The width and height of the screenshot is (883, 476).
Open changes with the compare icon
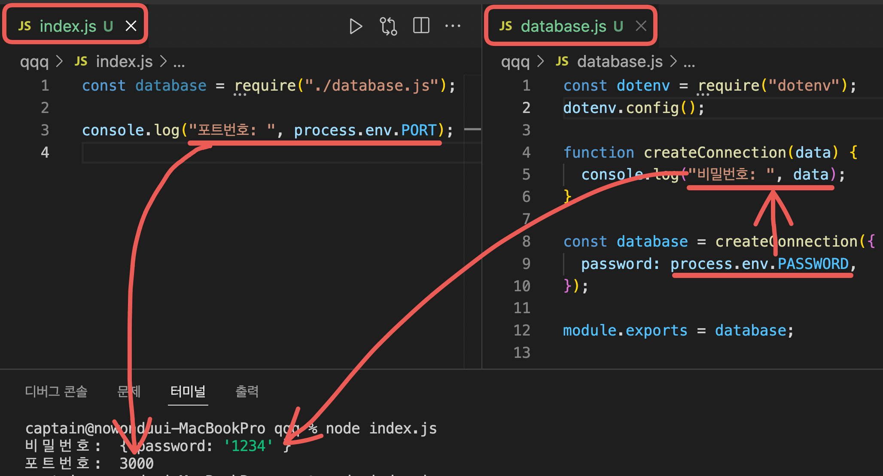tap(388, 26)
